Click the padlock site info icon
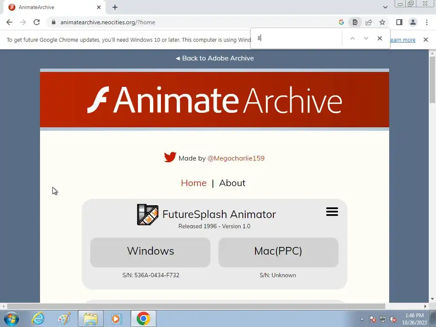 pos(54,22)
